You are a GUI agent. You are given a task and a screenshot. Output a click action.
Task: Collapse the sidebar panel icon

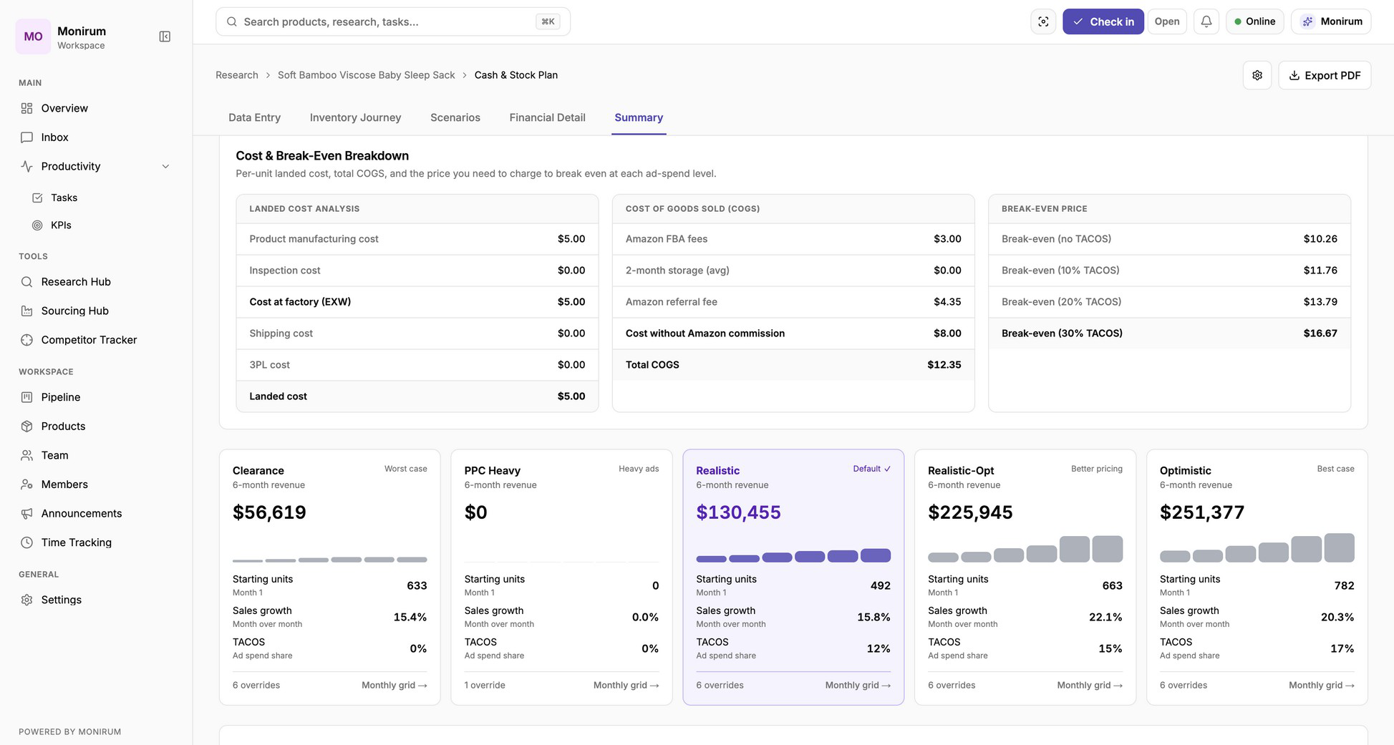tap(165, 36)
